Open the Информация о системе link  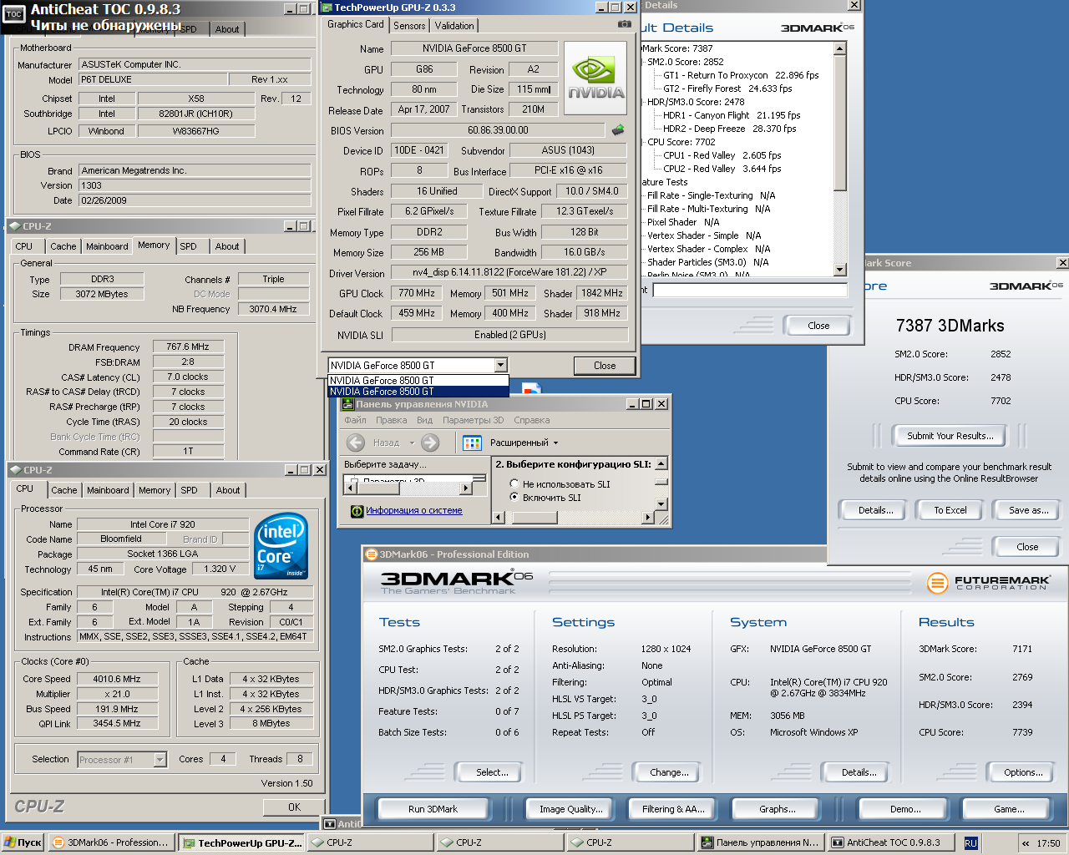point(413,511)
